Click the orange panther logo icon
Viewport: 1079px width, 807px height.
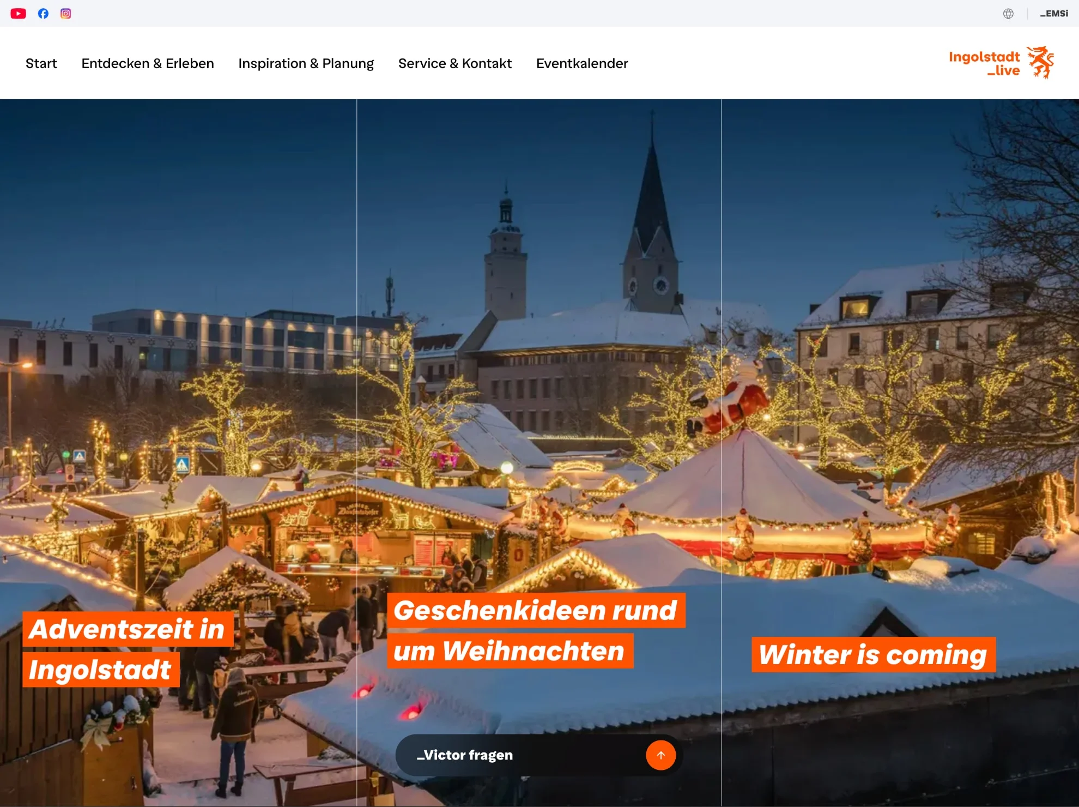coord(1041,62)
